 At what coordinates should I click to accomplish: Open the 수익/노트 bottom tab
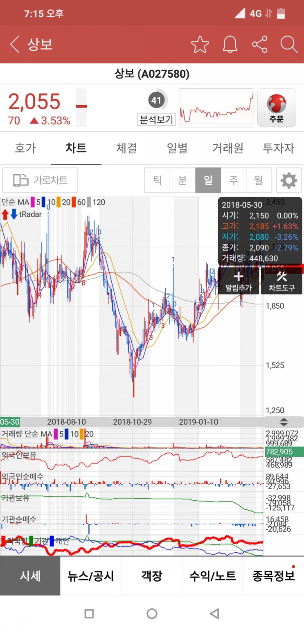(x=213, y=576)
